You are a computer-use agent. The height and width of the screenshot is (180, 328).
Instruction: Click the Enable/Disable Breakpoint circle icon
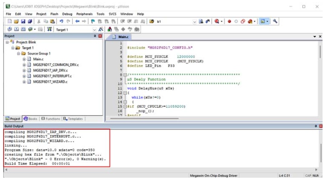(x=236, y=21)
